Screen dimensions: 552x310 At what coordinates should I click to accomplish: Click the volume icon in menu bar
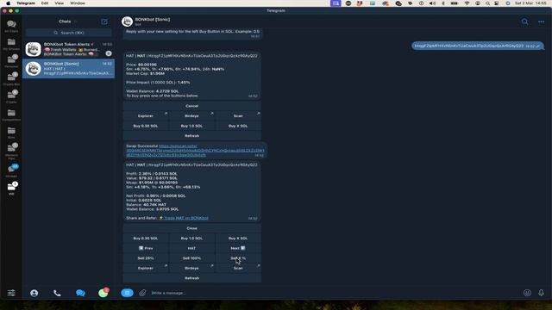point(432,3)
